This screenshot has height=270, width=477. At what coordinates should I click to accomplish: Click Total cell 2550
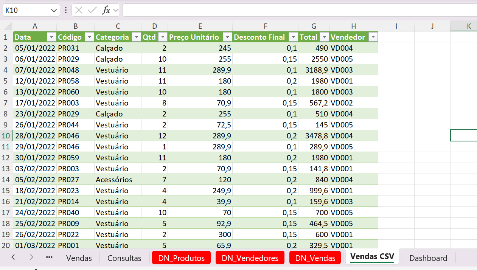click(314, 59)
